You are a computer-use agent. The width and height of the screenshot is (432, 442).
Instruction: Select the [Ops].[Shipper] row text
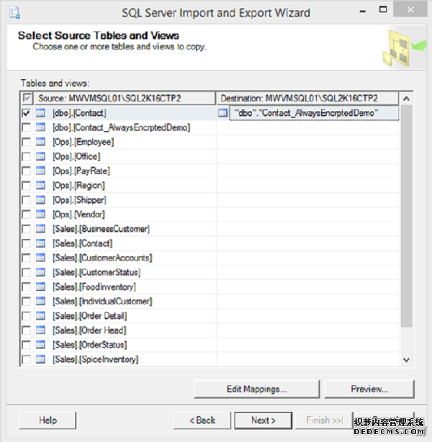(x=79, y=200)
